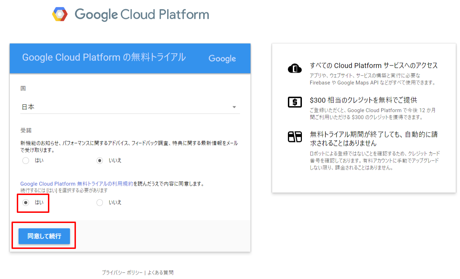
Task: Click the すべての Cloud Platform サービスへのアクセス heading
Action: click(374, 65)
